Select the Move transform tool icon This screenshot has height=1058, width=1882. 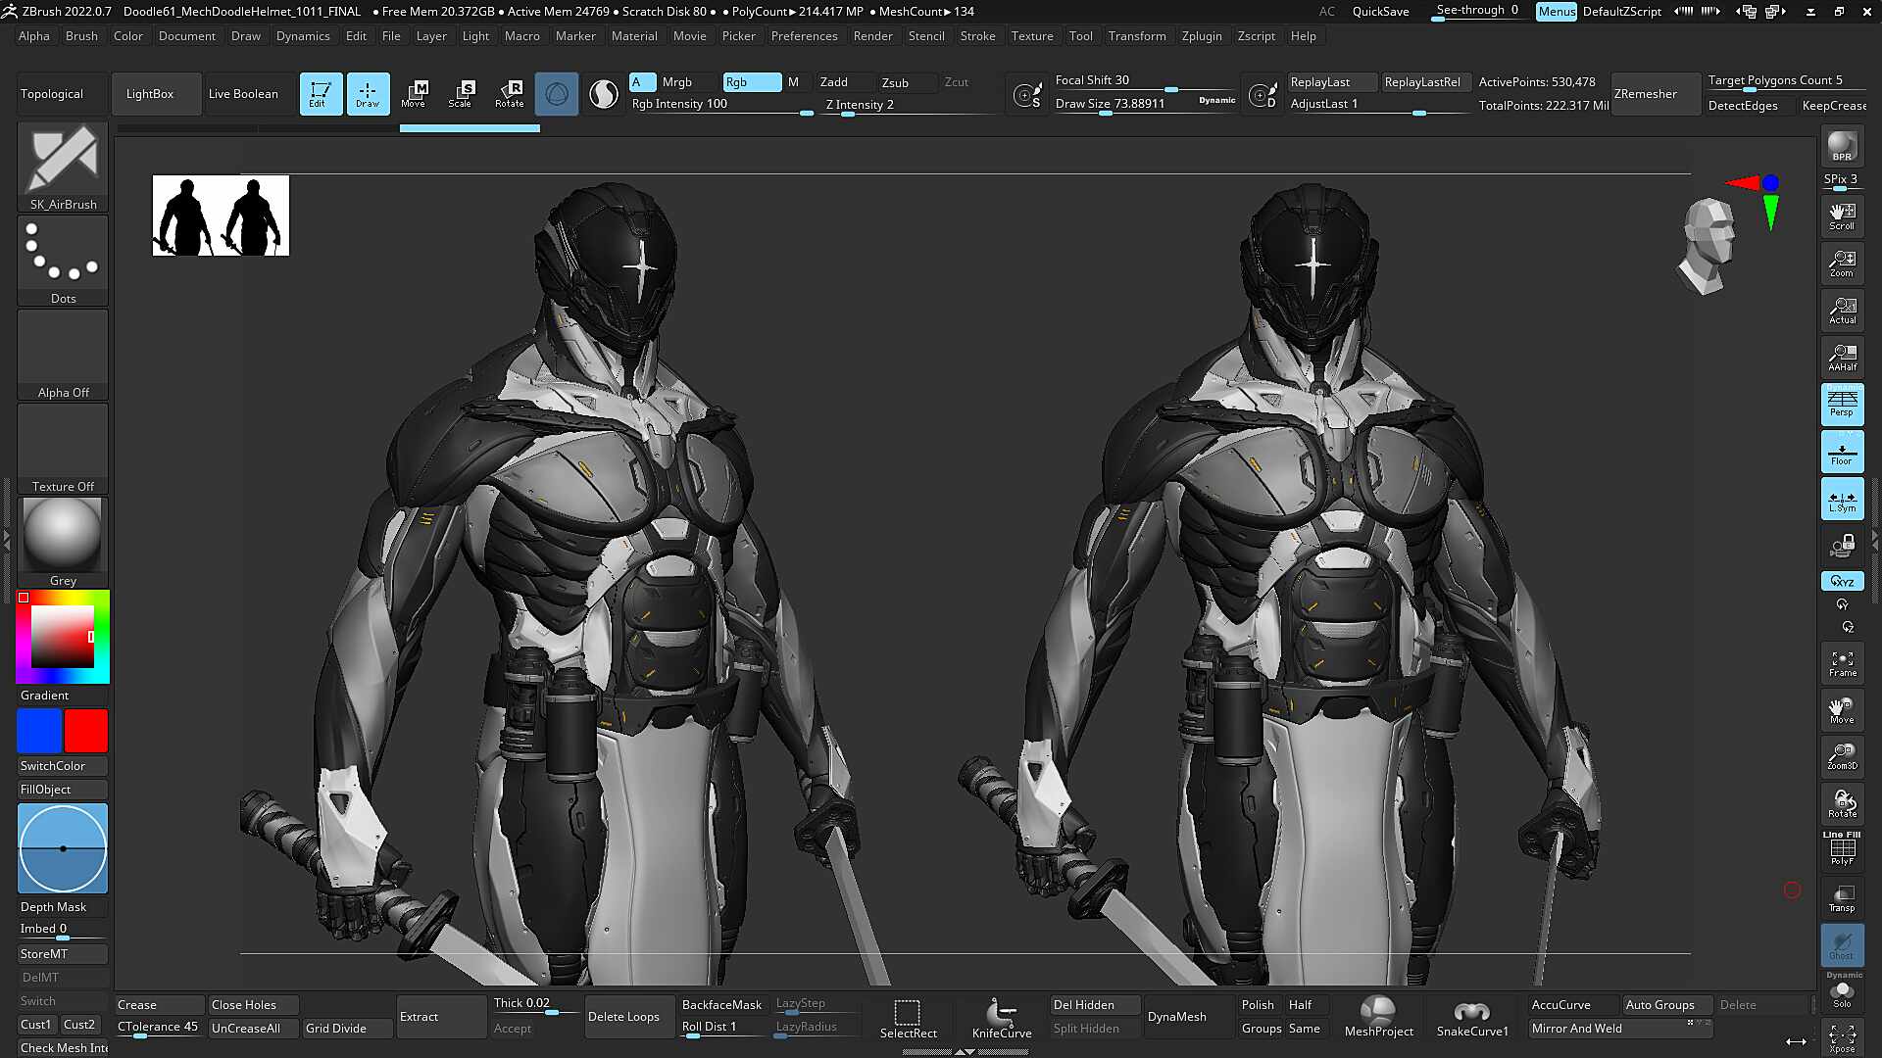click(x=414, y=94)
